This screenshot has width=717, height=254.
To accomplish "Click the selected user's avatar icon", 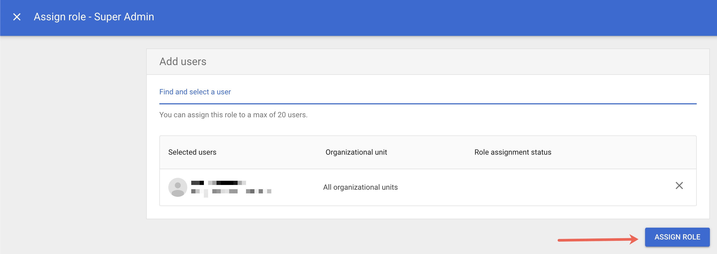I will click(x=178, y=187).
